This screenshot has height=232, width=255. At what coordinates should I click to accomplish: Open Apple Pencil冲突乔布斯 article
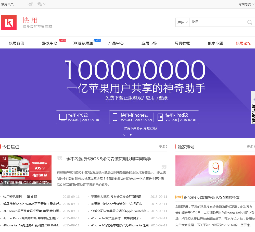[x=31, y=218]
